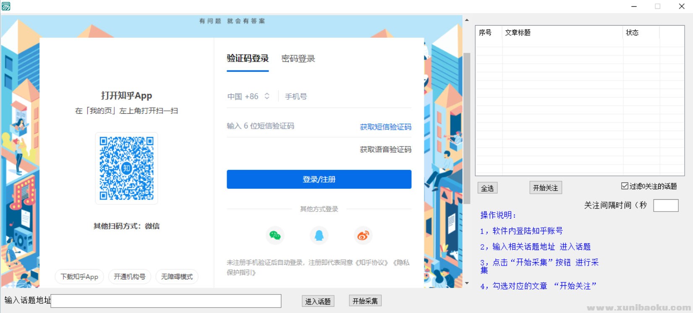Click the Weibo login icon

pyautogui.click(x=363, y=235)
